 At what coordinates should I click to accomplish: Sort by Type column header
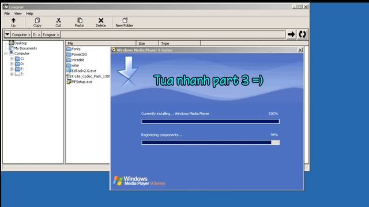click(179, 44)
